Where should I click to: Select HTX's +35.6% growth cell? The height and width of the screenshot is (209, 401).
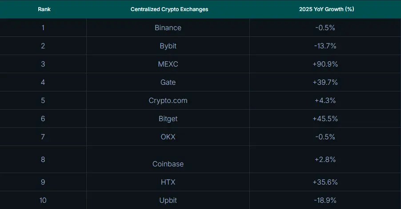pos(325,182)
